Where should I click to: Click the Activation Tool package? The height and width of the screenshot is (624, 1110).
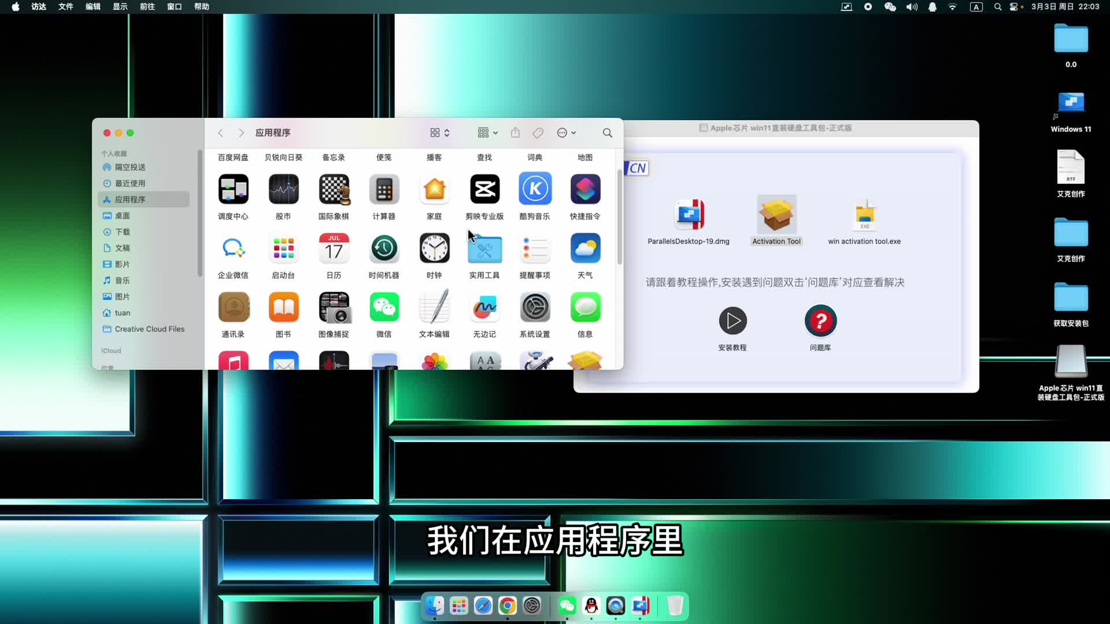[x=776, y=215]
